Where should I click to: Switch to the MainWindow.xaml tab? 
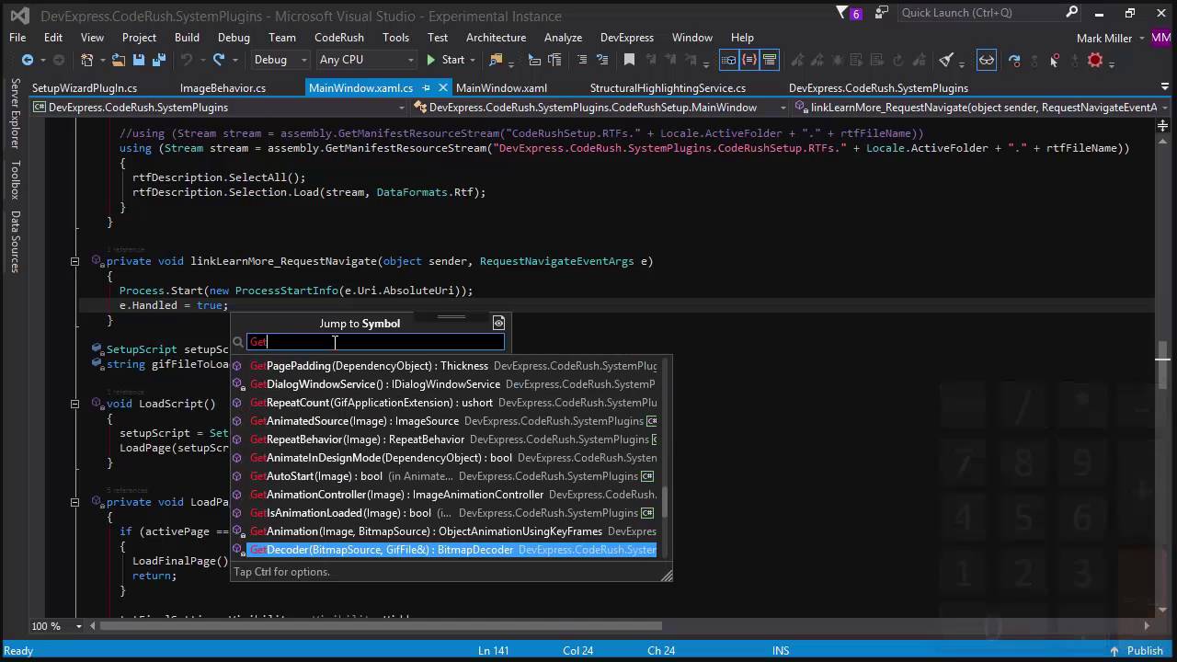point(501,88)
